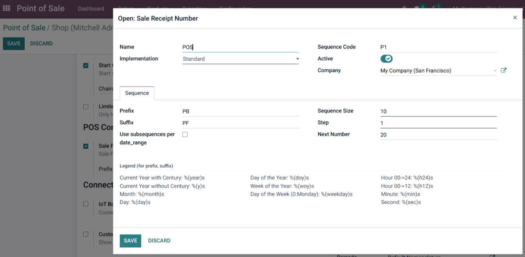Save the sequence using dialog SAVE button
Viewport: 525px width, 257px height.
pos(130,241)
